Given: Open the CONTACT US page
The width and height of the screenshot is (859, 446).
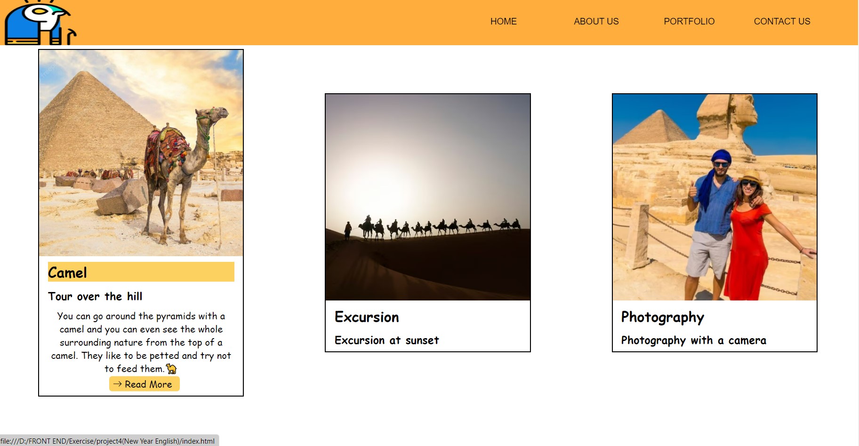Looking at the screenshot, I should click(x=782, y=21).
